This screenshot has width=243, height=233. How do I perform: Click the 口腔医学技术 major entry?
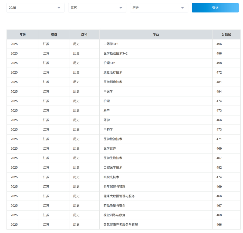coord(113,168)
